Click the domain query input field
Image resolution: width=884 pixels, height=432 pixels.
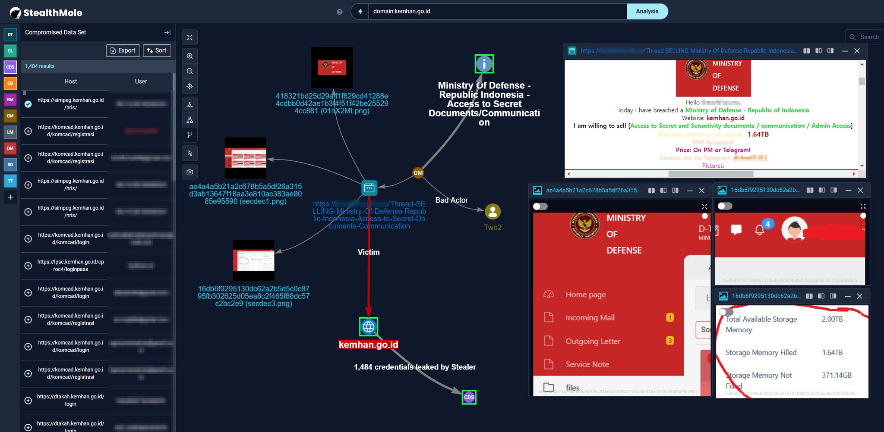496,11
